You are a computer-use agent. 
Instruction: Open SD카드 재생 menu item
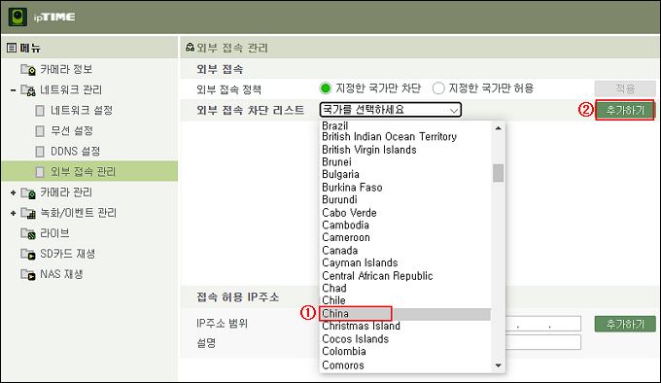(x=67, y=254)
